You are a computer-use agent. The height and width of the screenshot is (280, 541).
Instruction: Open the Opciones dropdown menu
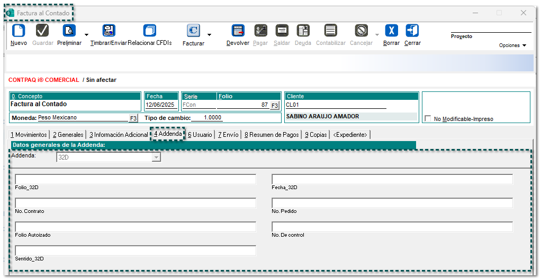(512, 45)
